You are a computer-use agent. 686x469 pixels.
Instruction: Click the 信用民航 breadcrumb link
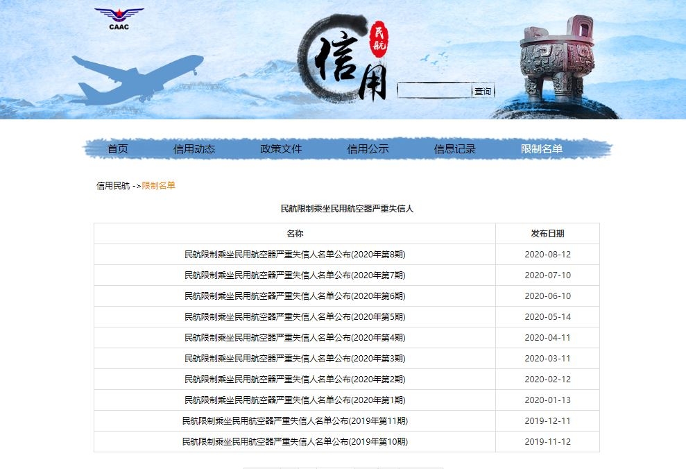pyautogui.click(x=113, y=185)
